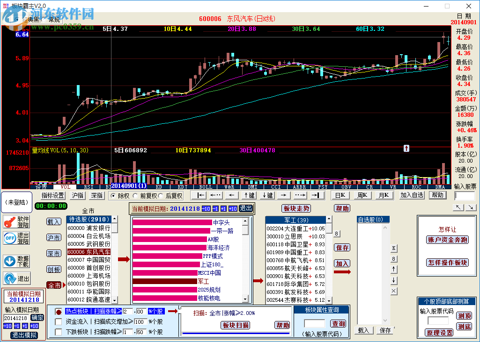
Task: Click the 退出登陆 OFF icon button
Action: tap(17, 238)
